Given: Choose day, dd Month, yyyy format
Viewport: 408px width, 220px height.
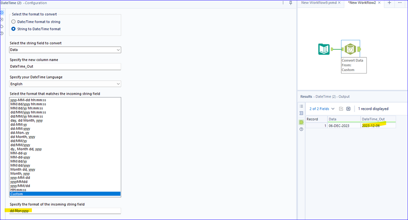Looking at the screenshot, I should click(65, 120).
